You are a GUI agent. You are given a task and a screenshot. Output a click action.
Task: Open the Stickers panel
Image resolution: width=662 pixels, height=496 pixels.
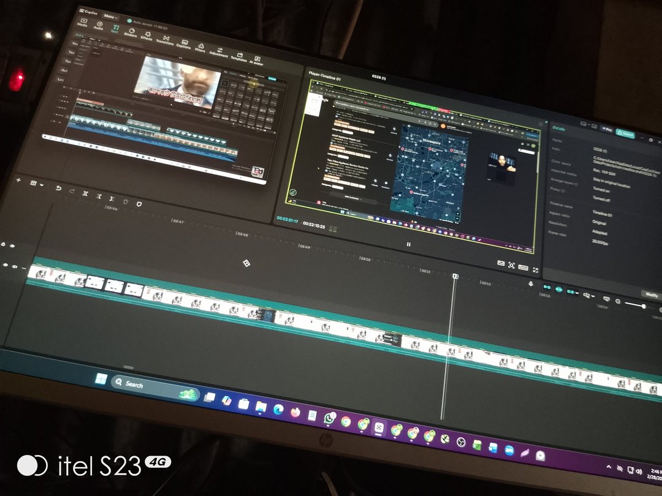130,32
